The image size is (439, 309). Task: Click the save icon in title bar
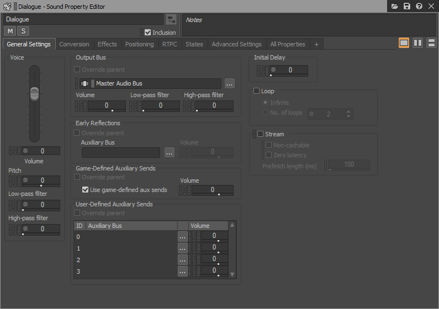pos(407,6)
